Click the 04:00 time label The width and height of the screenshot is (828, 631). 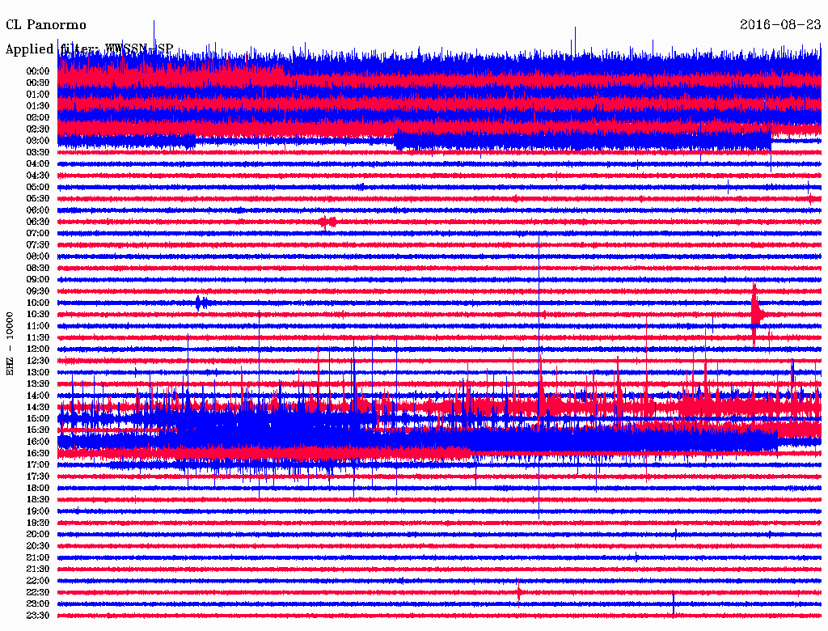tap(37, 164)
